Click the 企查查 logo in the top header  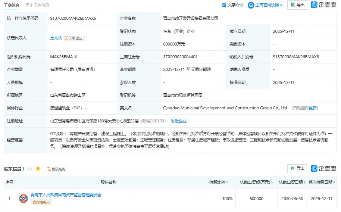coord(323,5)
